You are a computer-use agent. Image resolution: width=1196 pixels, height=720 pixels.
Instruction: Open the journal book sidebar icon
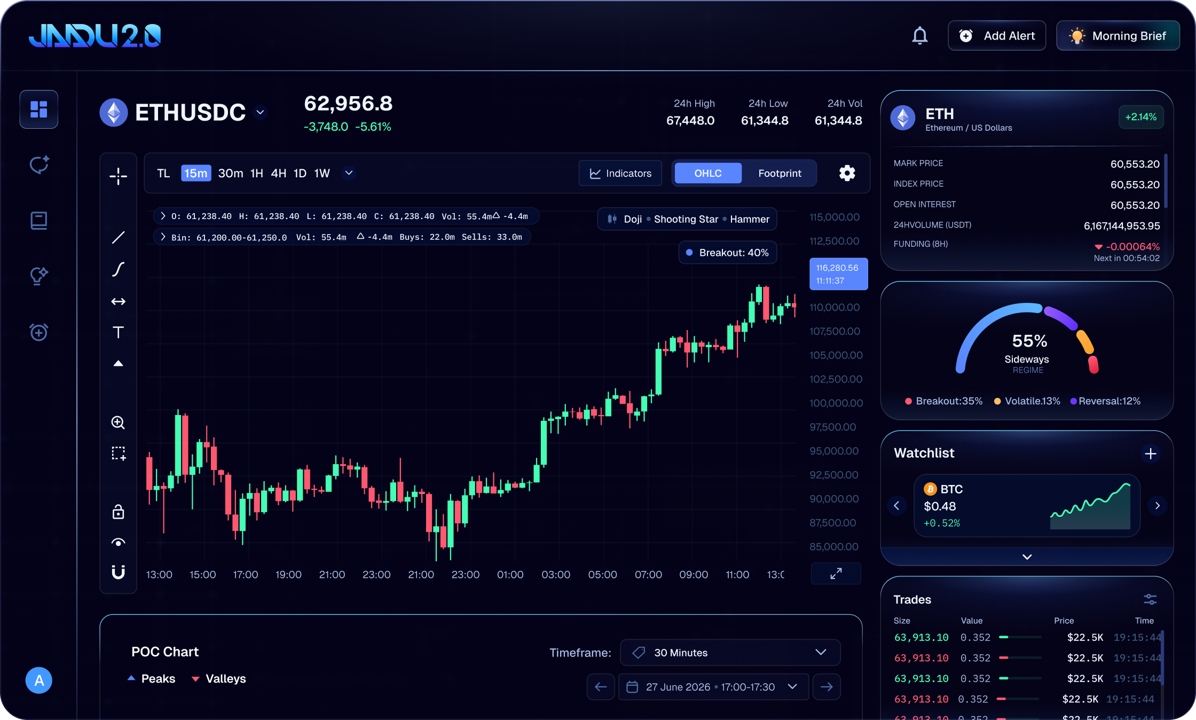pos(39,221)
